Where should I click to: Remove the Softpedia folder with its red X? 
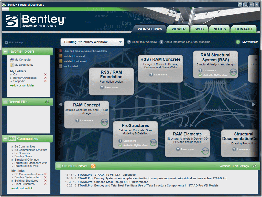coord(45,81)
